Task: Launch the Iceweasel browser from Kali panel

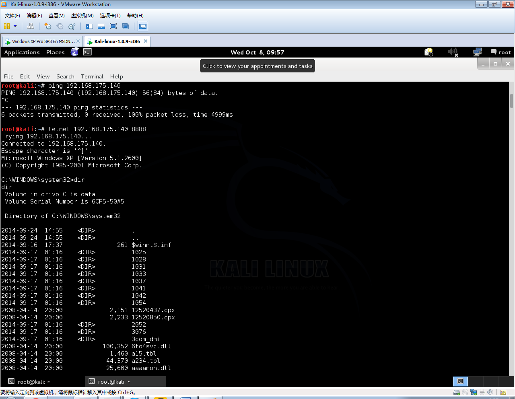Action: pyautogui.click(x=75, y=52)
